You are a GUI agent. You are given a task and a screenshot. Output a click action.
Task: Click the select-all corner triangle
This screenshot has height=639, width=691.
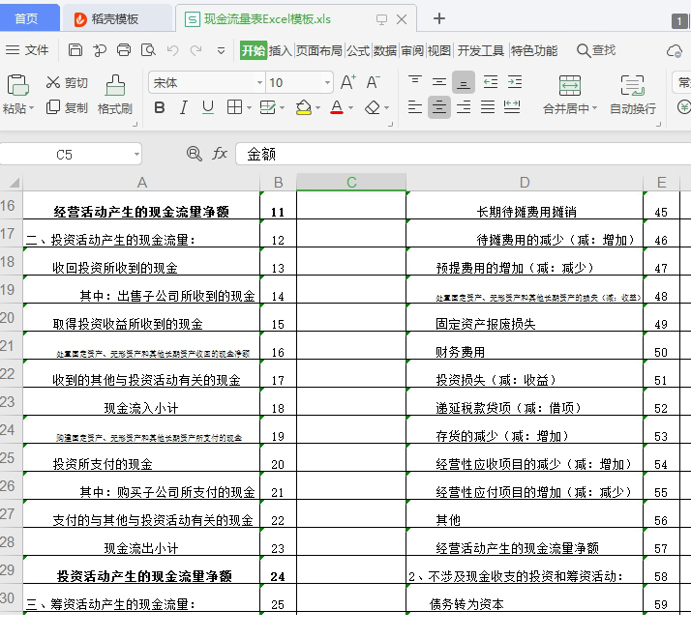click(13, 182)
